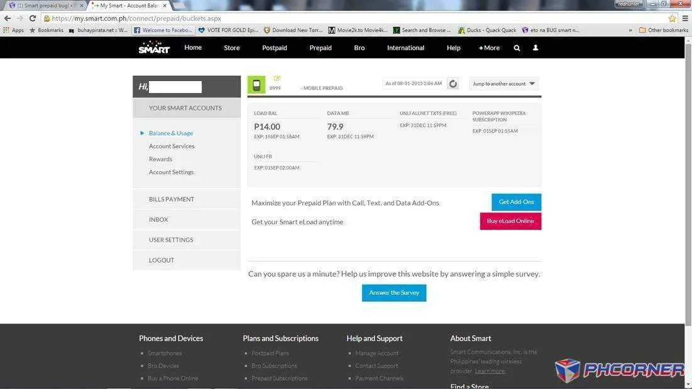Open the Other bookmarks folder
This screenshot has width=692, height=389.
click(663, 30)
